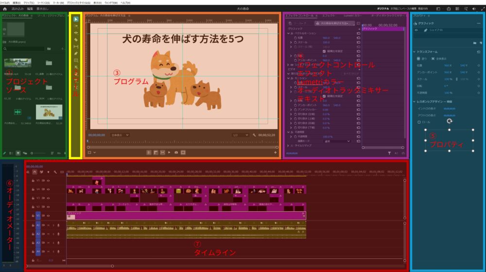Image resolution: width=486 pixels, height=272 pixels.
Task: Select the Pen tool
Action: pyautogui.click(x=76, y=53)
